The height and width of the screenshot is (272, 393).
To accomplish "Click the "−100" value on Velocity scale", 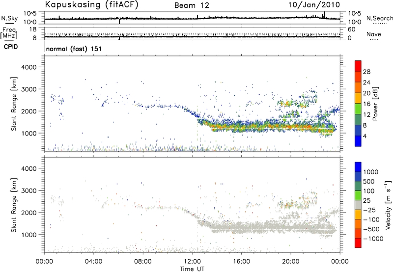I will coord(371,219).
